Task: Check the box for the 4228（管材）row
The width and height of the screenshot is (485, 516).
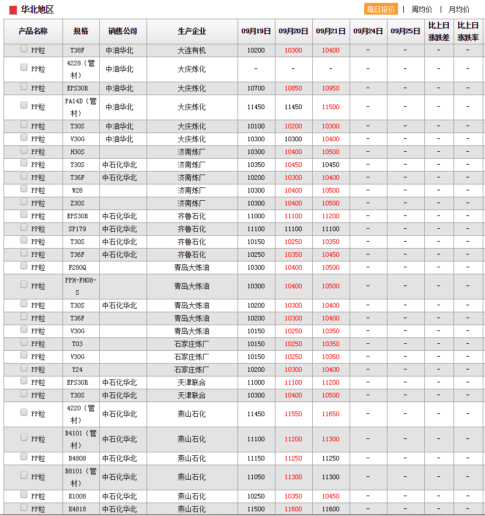Action: (24, 68)
